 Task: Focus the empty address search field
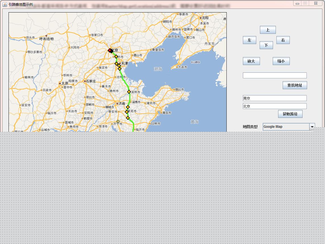pyautogui.click(x=275, y=75)
